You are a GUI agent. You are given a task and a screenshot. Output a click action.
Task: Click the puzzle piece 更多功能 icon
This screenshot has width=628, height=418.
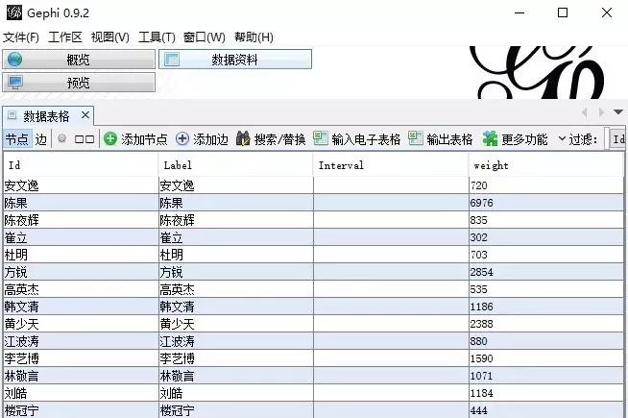pyautogui.click(x=490, y=138)
